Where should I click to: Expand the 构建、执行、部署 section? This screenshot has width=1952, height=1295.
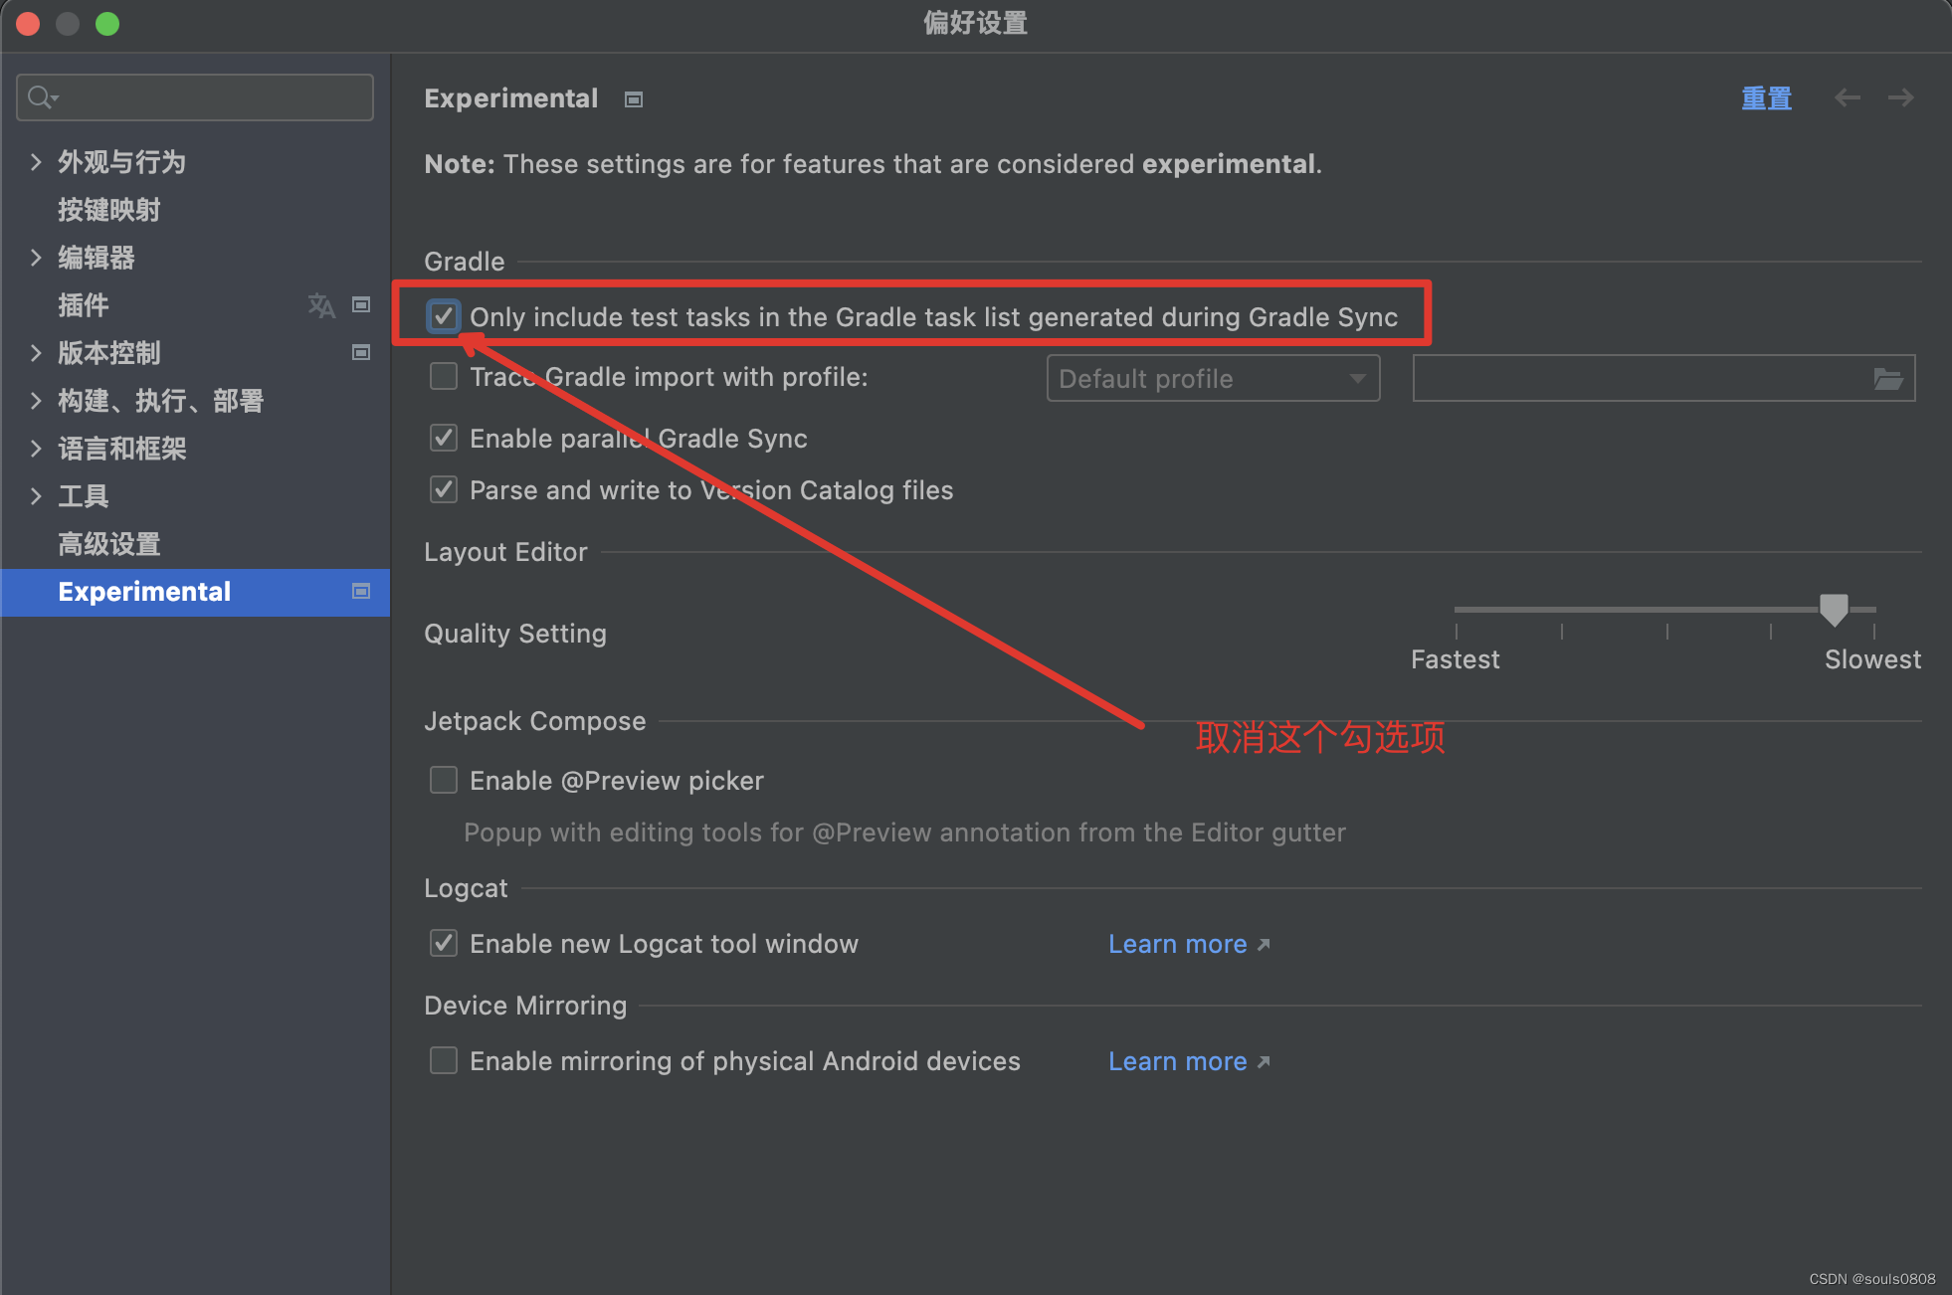pyautogui.click(x=36, y=401)
